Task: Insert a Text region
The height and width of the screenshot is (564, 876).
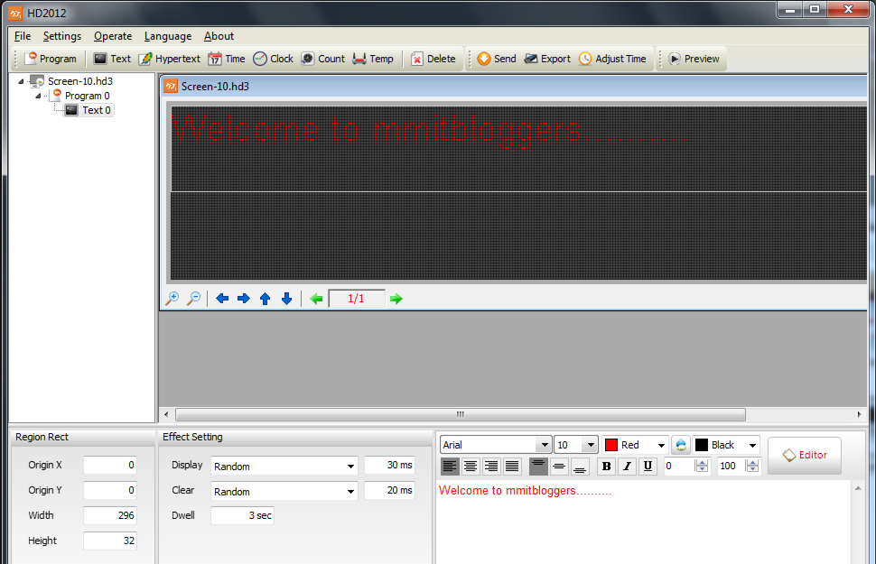Action: click(112, 59)
